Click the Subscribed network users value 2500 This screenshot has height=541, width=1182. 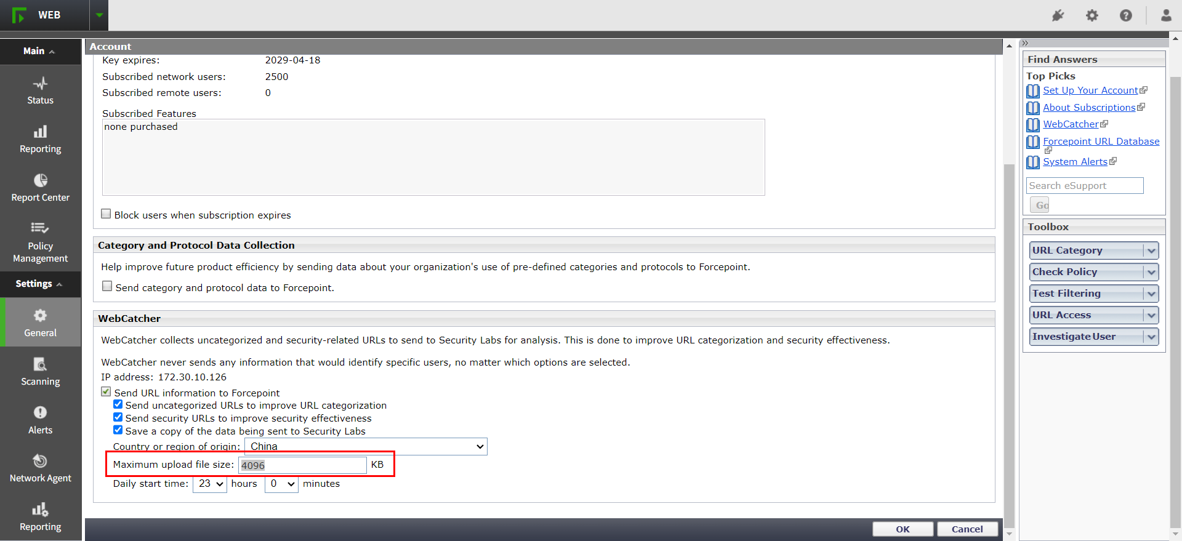[x=276, y=77]
